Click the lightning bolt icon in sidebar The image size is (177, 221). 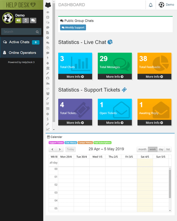(48, 58)
